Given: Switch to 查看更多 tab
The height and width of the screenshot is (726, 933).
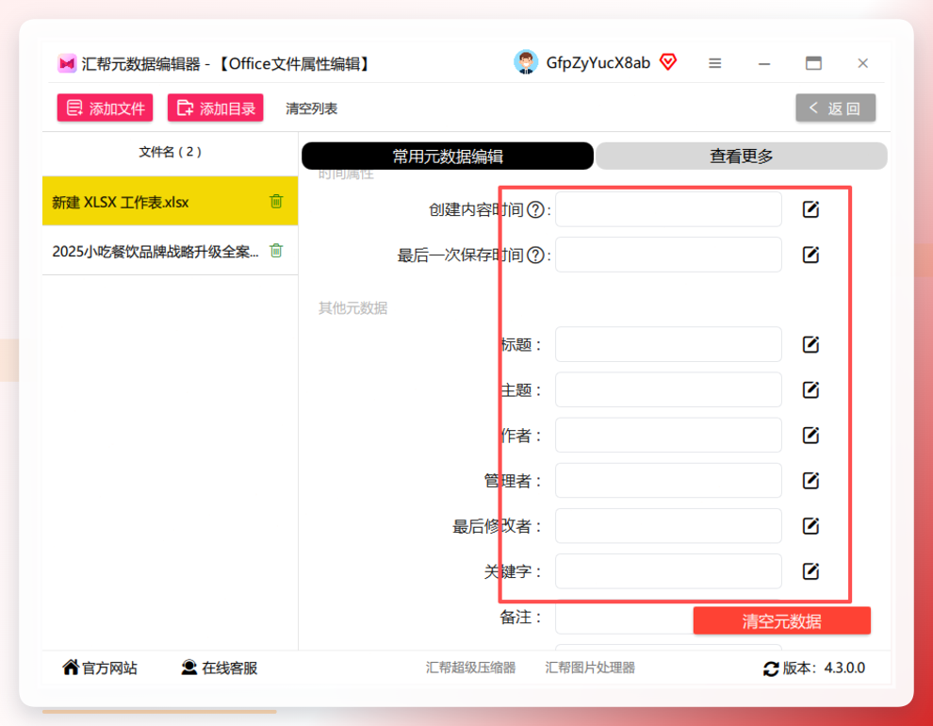Looking at the screenshot, I should (x=742, y=156).
